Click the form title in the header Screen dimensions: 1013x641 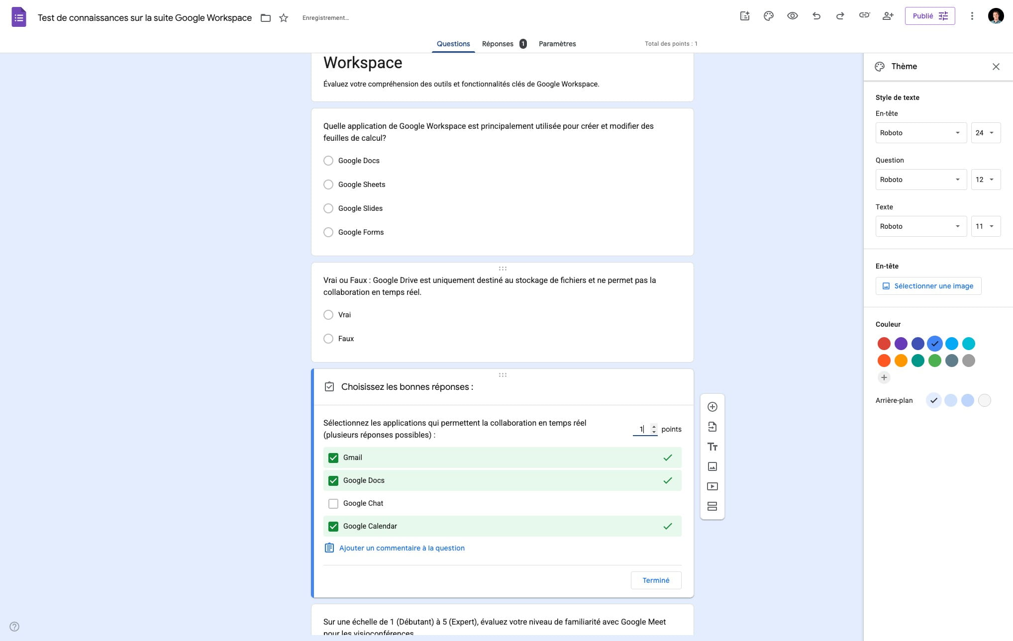(145, 18)
